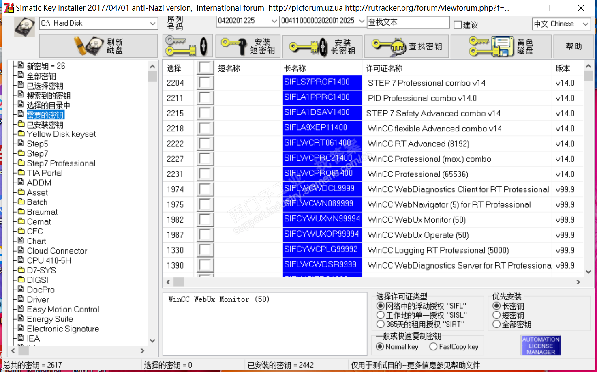Check the box for row 1982
The height and width of the screenshot is (372, 597).
[x=205, y=220]
